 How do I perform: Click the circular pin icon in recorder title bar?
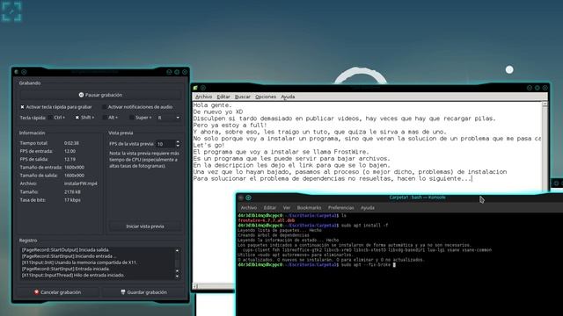(24, 72)
